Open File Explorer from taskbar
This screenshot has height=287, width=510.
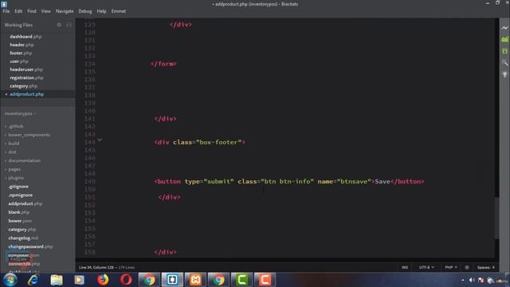57,280
